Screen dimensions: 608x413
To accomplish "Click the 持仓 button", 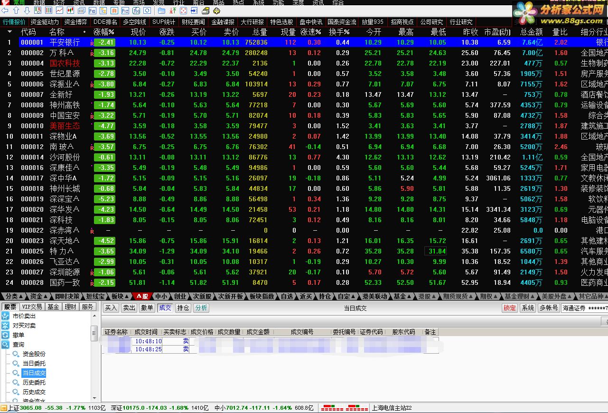I will (183, 308).
